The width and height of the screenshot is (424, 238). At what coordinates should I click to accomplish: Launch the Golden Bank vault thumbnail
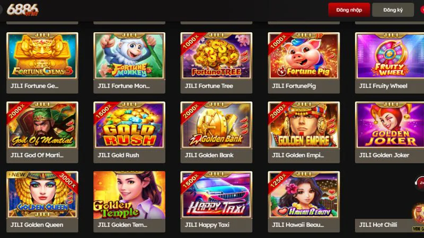(216, 125)
